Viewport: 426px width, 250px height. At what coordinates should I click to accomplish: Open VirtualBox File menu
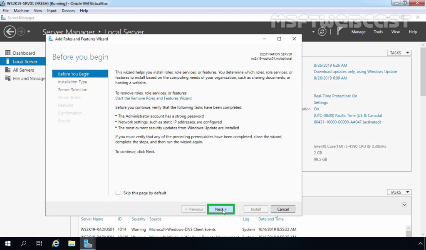[5, 10]
